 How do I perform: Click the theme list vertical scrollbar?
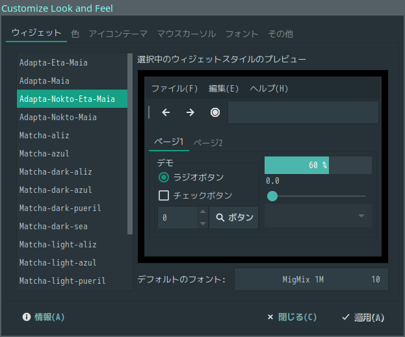pyautogui.click(x=130, y=144)
